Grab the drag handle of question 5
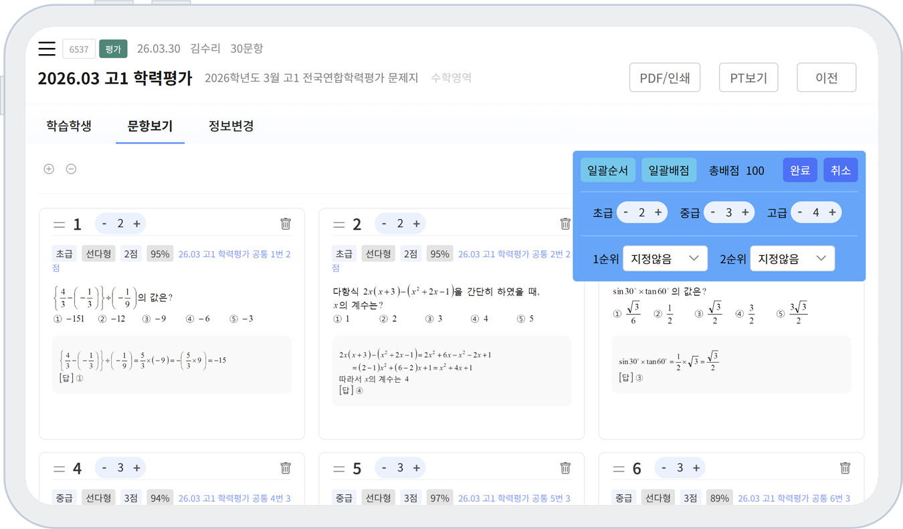Screen dimensions: 903x529 pyautogui.click(x=339, y=469)
